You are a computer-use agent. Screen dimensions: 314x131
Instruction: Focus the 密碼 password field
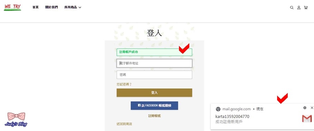pyautogui.click(x=154, y=74)
